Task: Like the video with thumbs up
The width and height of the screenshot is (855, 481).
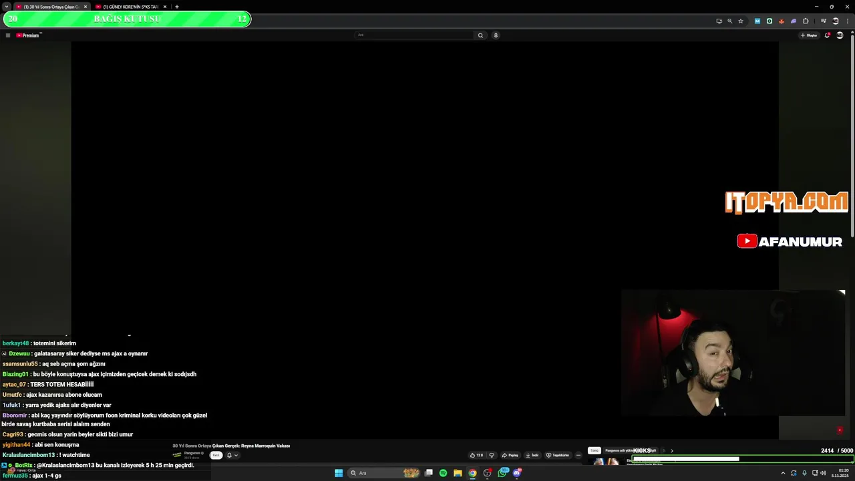Action: [x=476, y=455]
